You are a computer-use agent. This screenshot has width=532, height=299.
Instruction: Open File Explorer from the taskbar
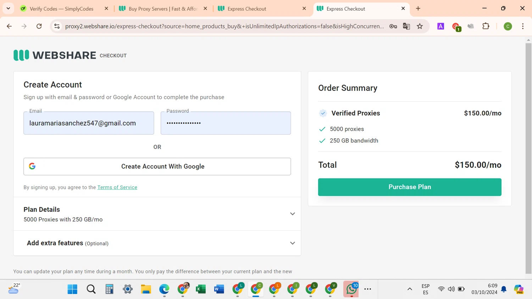(146, 289)
